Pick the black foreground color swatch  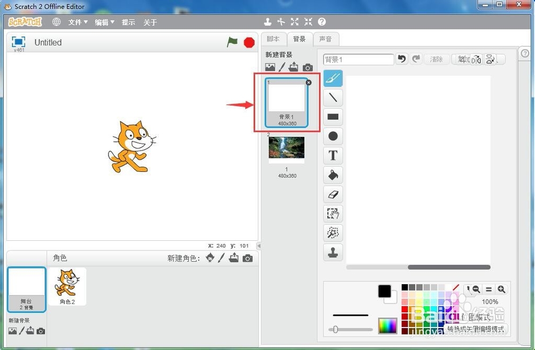click(385, 291)
